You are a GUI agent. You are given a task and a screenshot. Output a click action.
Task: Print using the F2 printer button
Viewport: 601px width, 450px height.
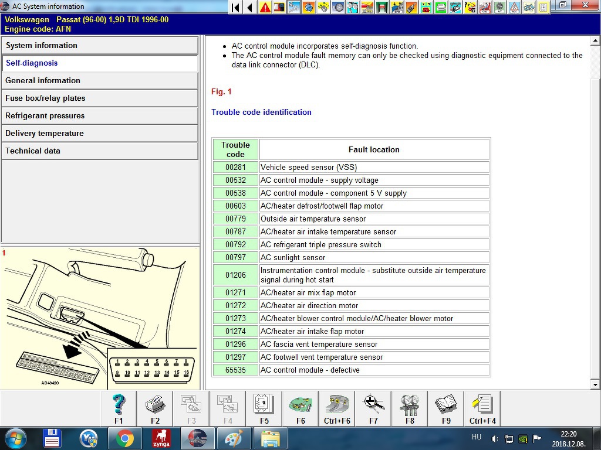tap(155, 408)
